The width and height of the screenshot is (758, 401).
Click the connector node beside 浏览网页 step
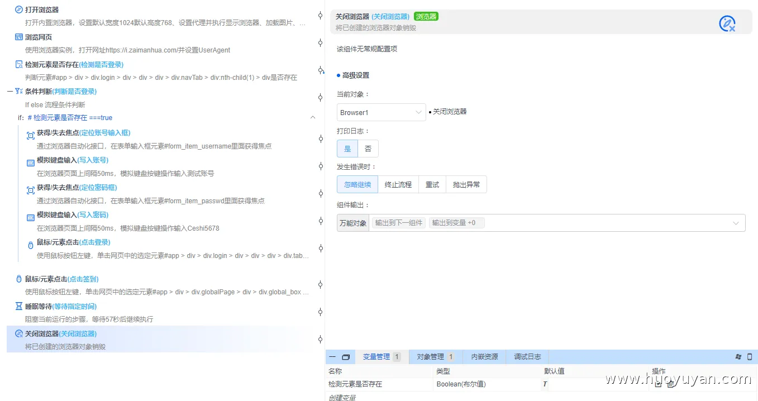[320, 43]
